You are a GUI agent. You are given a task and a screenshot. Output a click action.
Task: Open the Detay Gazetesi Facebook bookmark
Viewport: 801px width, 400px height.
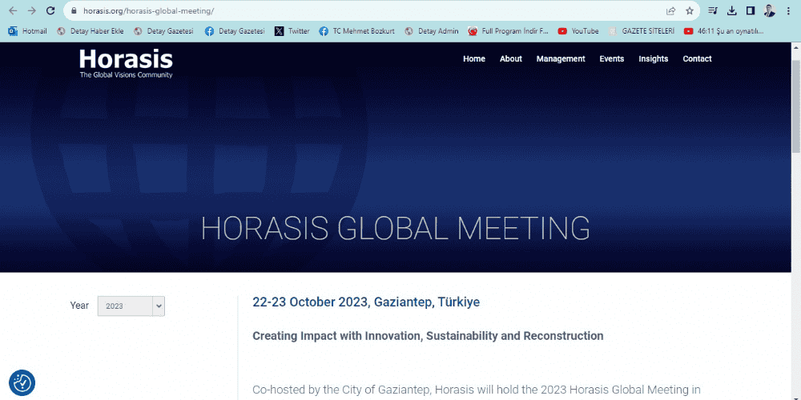235,31
